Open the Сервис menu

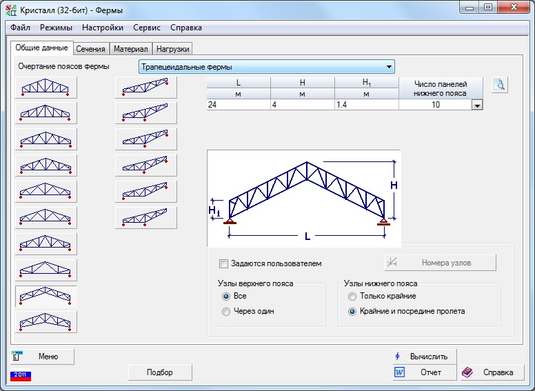(x=147, y=28)
